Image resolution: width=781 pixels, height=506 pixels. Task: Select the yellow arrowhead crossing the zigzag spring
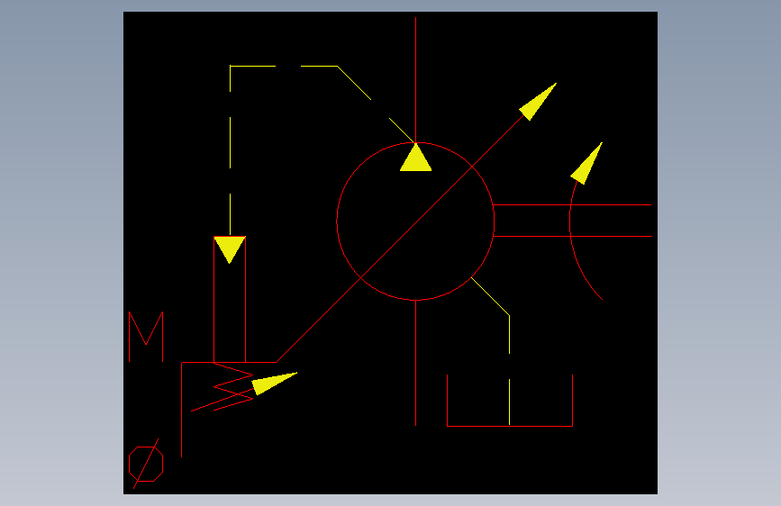274,384
